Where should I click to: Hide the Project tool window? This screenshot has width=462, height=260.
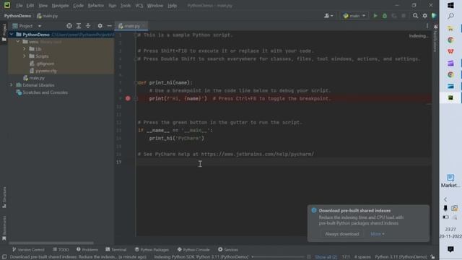pos(109,26)
